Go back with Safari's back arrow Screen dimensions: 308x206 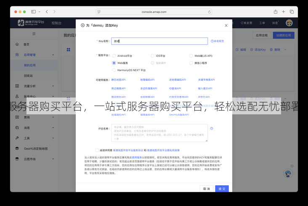coord(47,12)
